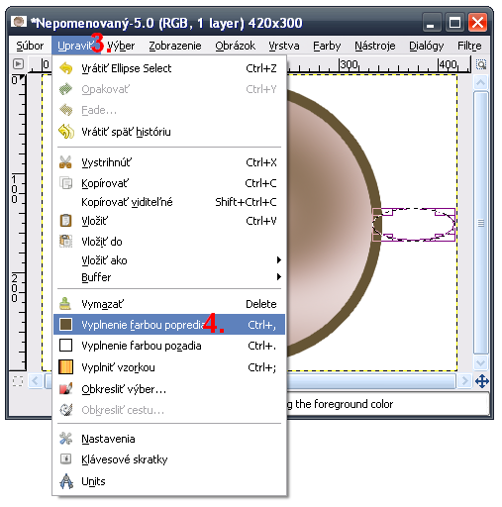Viewport: 502px width, 507px height.
Task: Choose Vystrihnúť from the menu
Action: coord(169,162)
